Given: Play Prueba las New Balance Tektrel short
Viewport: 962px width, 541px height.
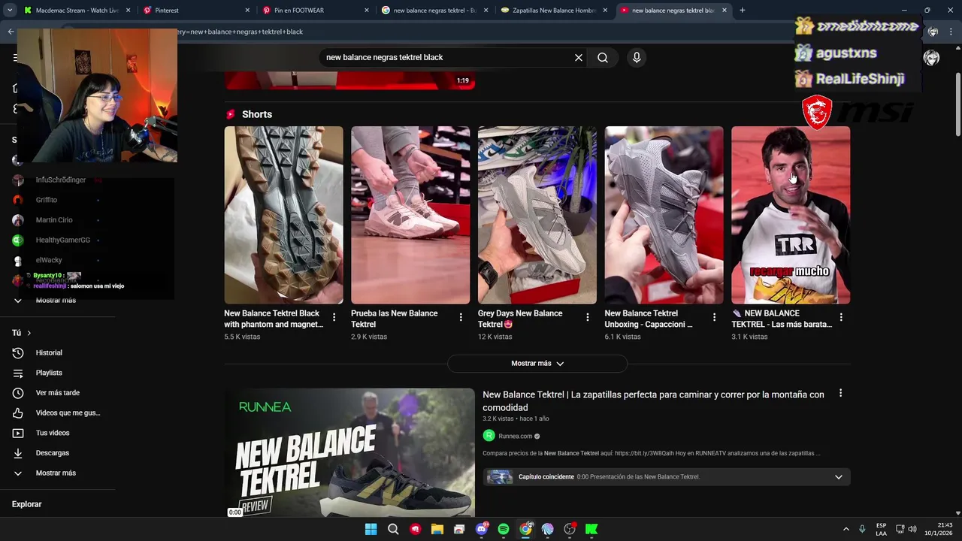Looking at the screenshot, I should click(410, 215).
